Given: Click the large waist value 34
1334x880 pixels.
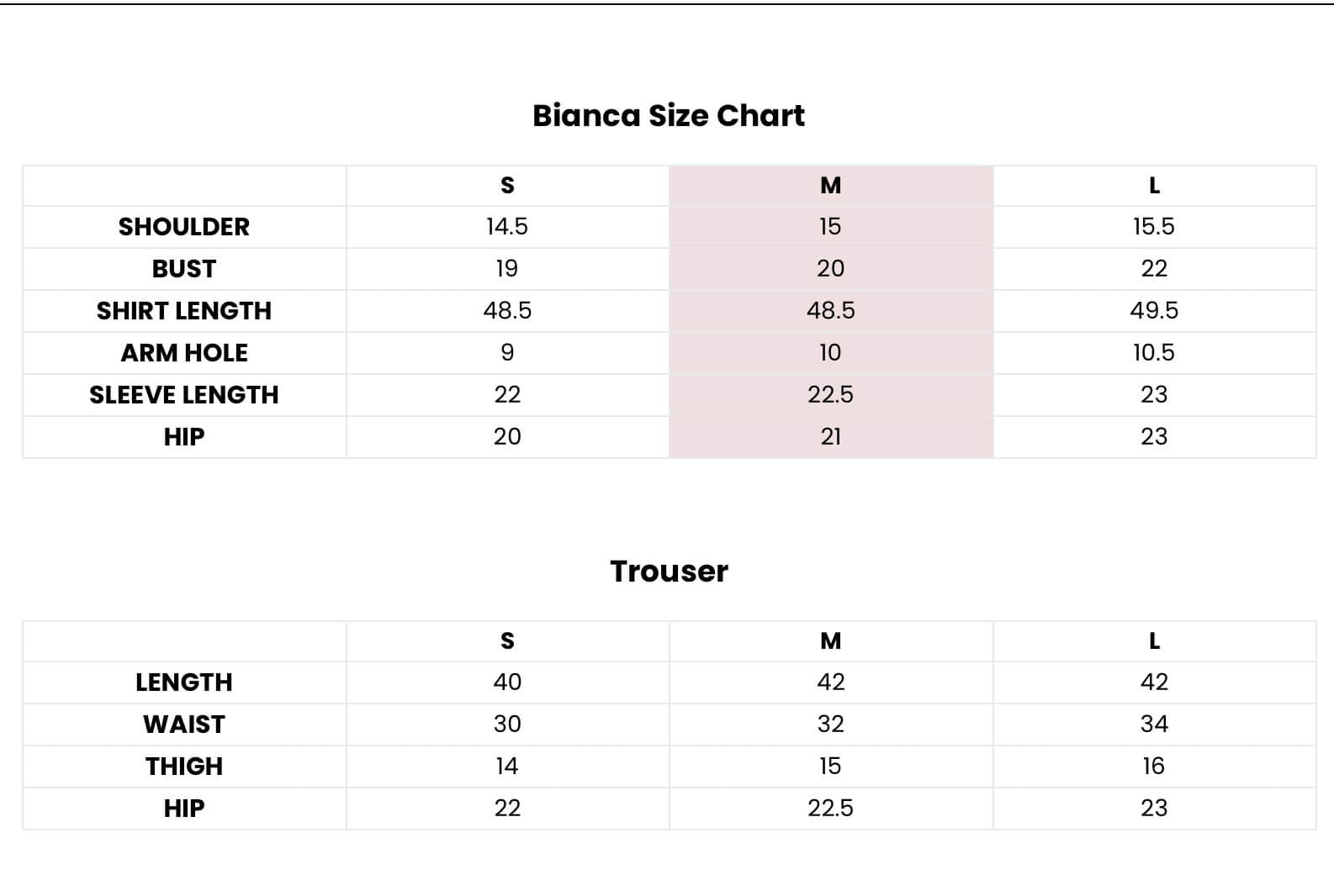Looking at the screenshot, I should click(1154, 725).
